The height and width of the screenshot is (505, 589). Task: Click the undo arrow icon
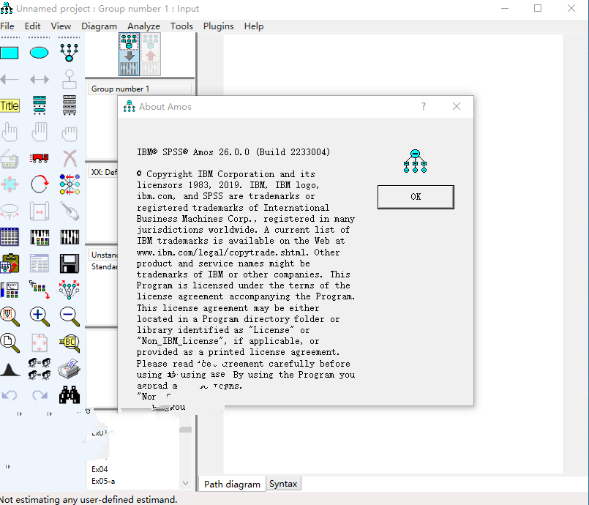coord(10,395)
